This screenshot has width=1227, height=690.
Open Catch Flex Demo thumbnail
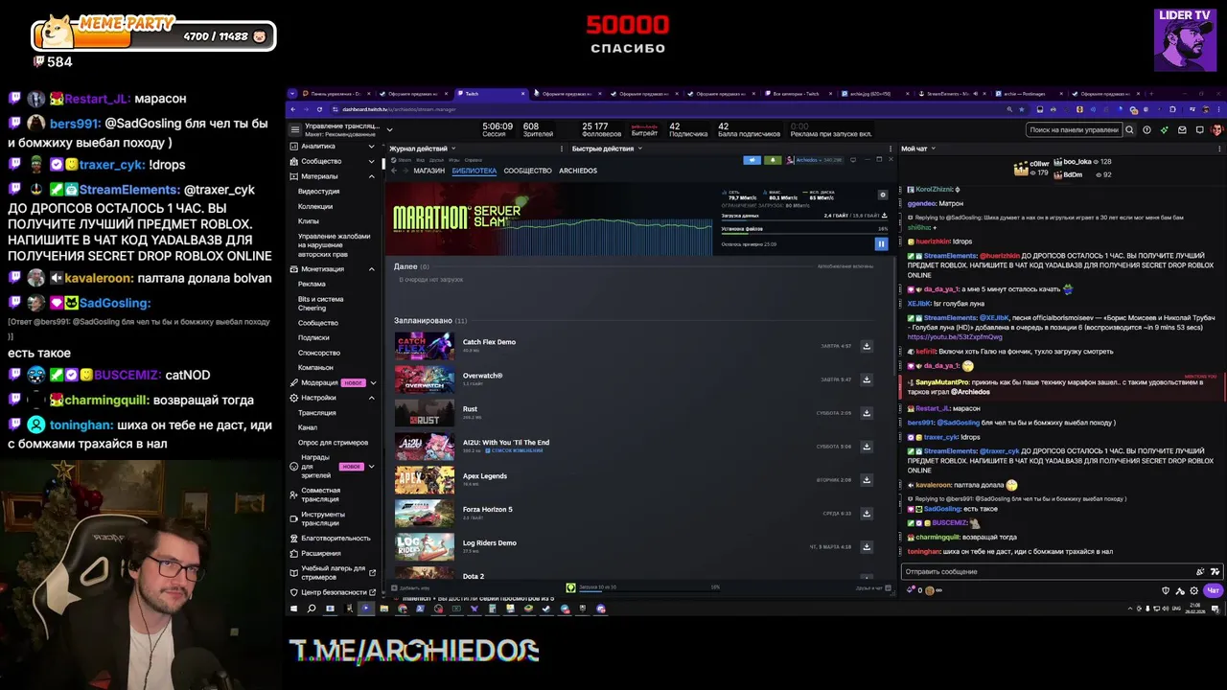coord(425,346)
